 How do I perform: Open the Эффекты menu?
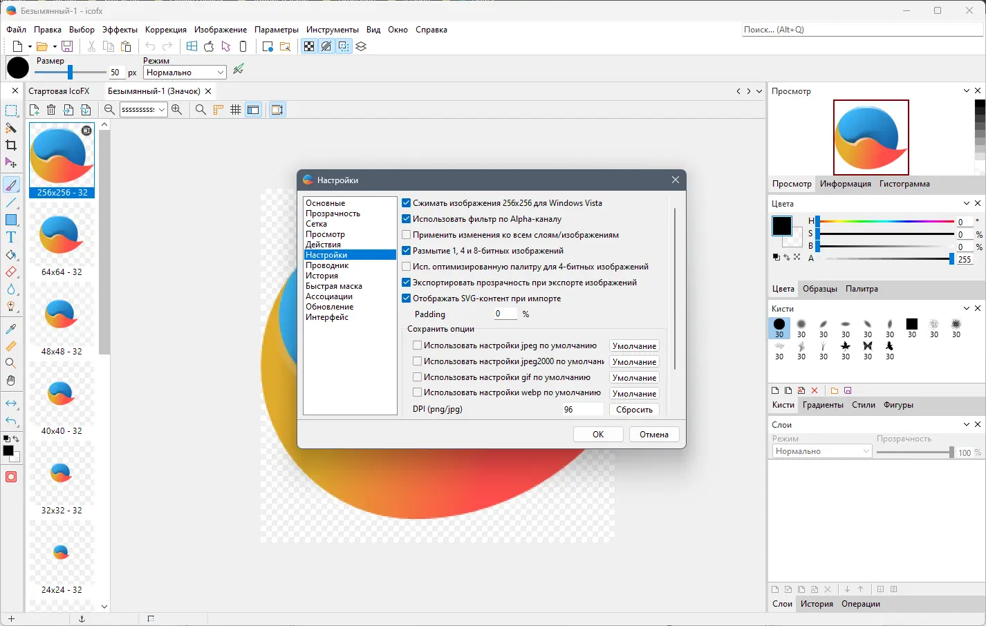(x=120, y=30)
